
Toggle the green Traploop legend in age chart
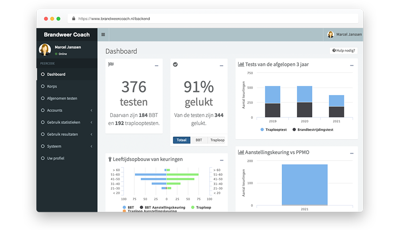click(x=201, y=207)
